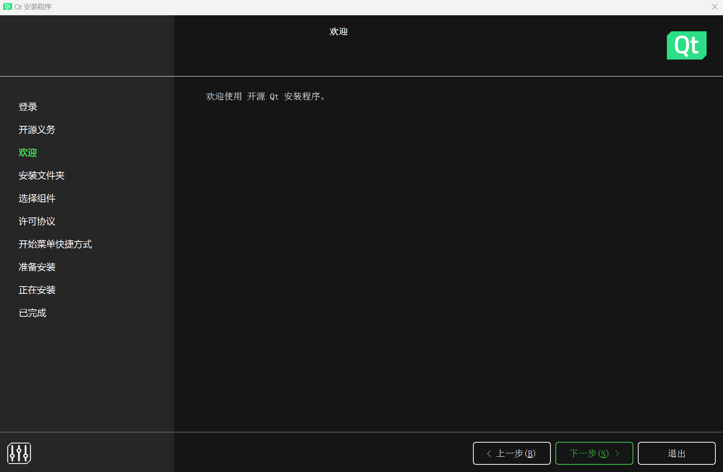
Task: Select the 许可协议 step in sidebar
Action: coord(37,221)
